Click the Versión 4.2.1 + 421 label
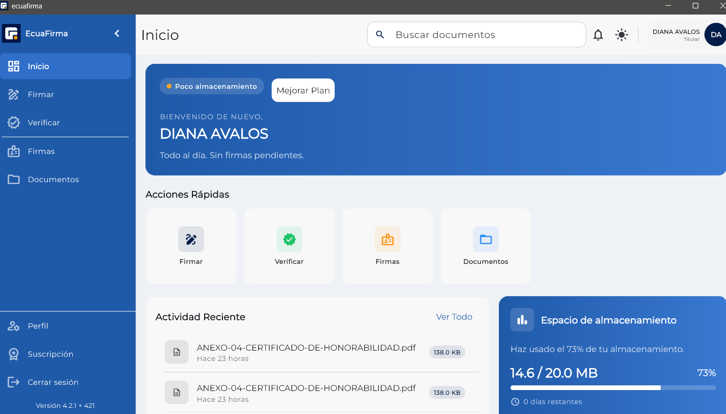The width and height of the screenshot is (726, 414). [65, 406]
